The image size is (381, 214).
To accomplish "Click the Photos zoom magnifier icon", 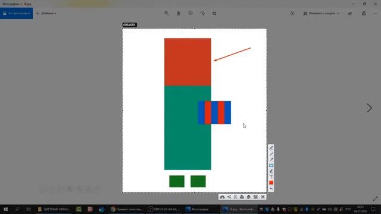I will (x=167, y=13).
